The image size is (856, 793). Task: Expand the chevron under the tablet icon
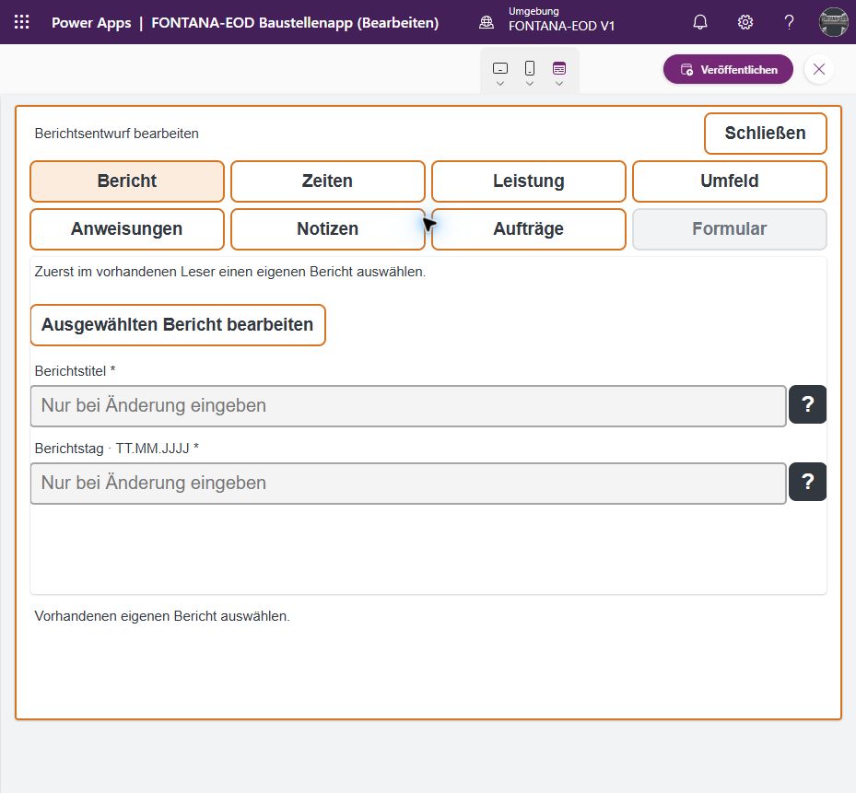500,84
